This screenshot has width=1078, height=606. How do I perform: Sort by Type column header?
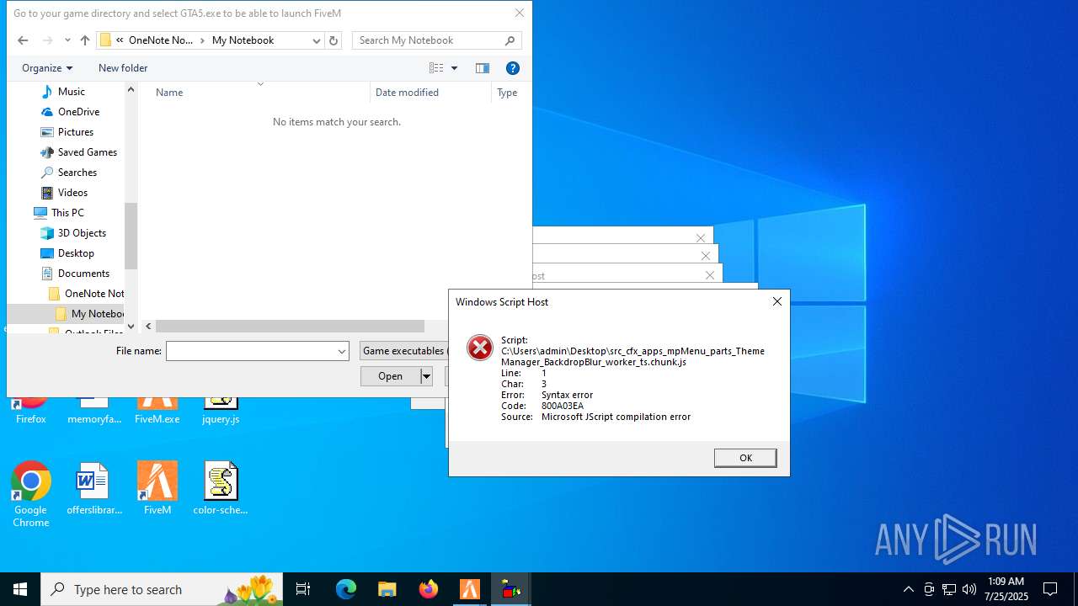point(508,93)
